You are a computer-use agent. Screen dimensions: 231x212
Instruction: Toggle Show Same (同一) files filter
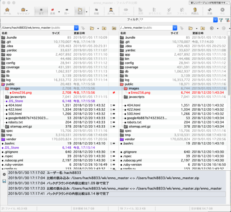click(67, 10)
